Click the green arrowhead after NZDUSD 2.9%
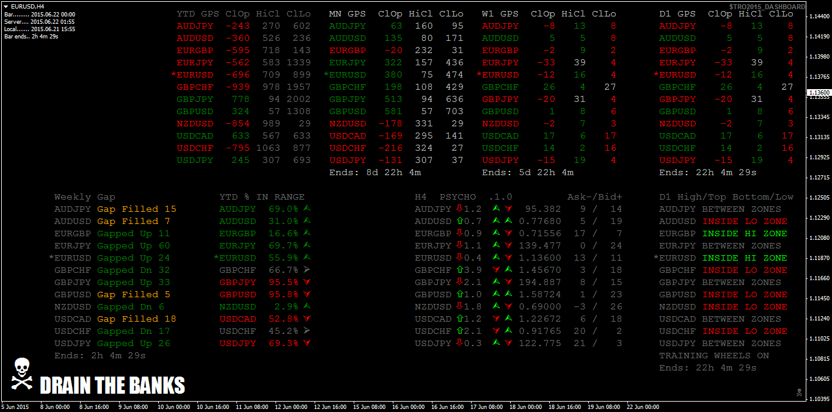Viewport: 832px width, 412px height. (x=307, y=306)
